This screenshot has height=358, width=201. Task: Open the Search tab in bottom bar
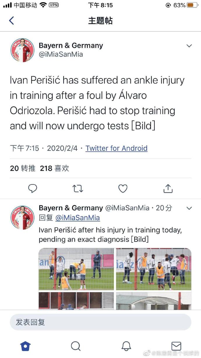[76, 346]
